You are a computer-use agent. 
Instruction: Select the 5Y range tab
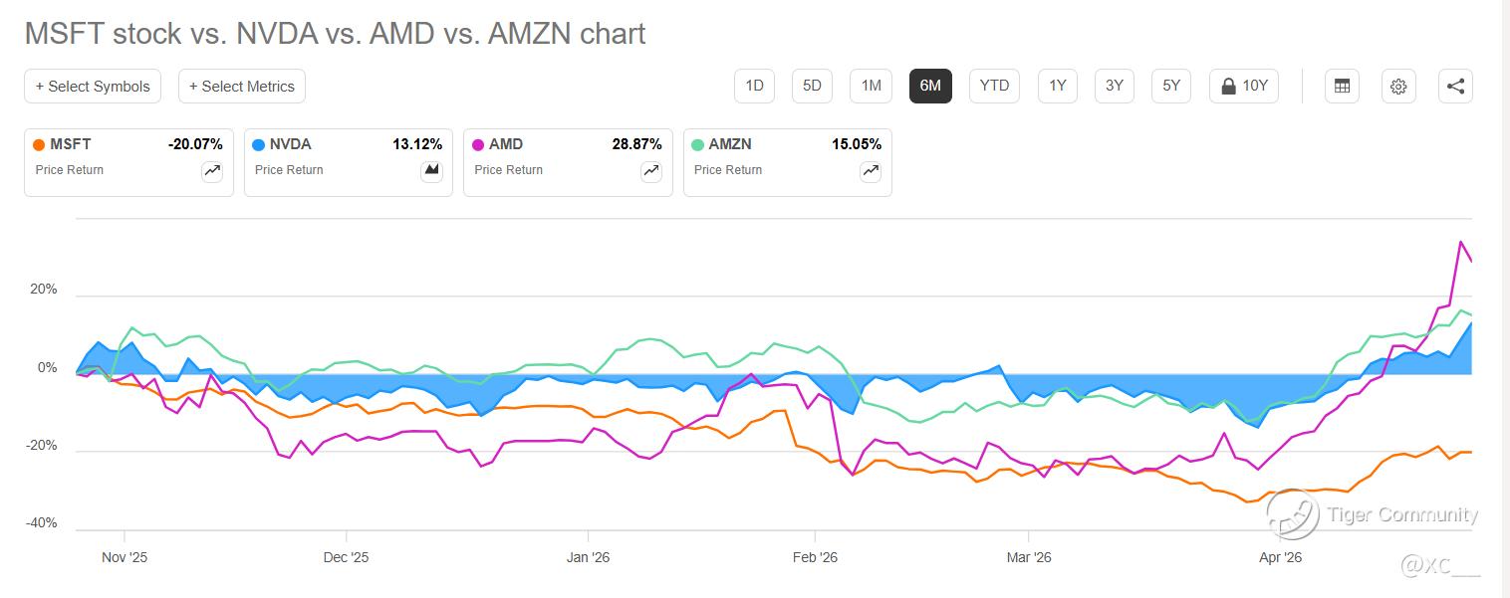click(1171, 86)
